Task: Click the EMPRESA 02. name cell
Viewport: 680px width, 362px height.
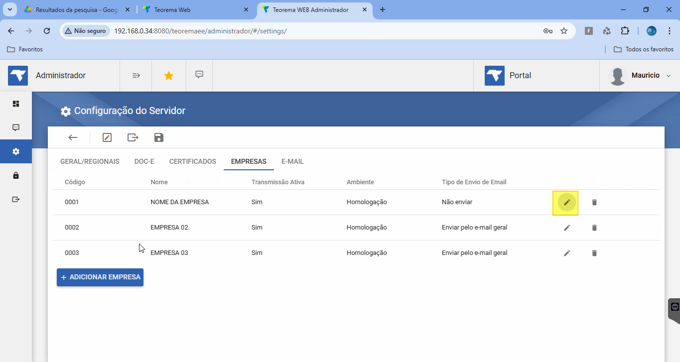Action: coord(170,228)
